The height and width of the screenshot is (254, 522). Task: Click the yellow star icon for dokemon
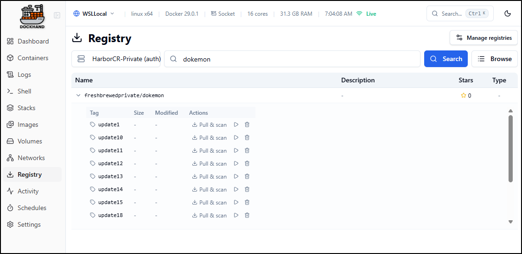[463, 95]
